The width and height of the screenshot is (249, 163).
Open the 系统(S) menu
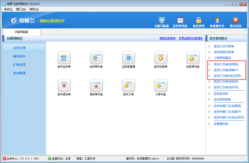click(8, 9)
